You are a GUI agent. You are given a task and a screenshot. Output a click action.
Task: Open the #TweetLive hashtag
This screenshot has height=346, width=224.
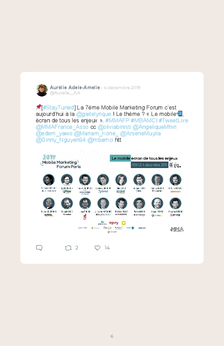click(x=174, y=121)
